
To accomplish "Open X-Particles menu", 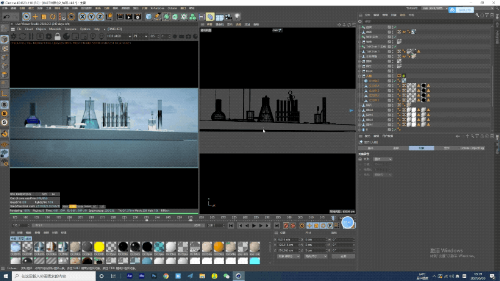I will tap(157, 8).
